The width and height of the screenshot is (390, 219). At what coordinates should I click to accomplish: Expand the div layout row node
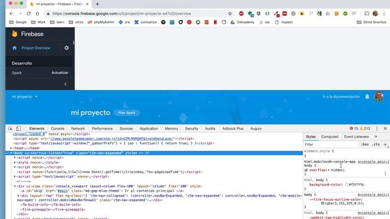(x=19, y=196)
